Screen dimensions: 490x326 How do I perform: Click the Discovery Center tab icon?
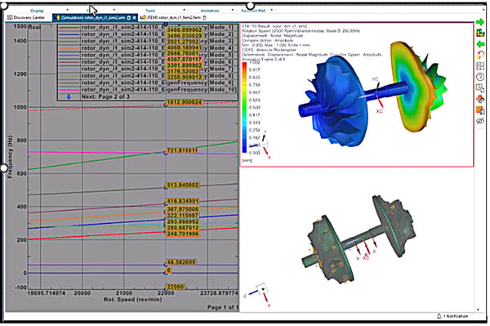10,17
